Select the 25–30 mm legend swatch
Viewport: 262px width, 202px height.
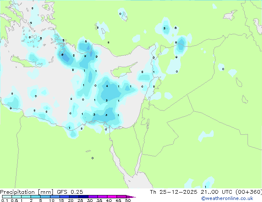point(83,197)
